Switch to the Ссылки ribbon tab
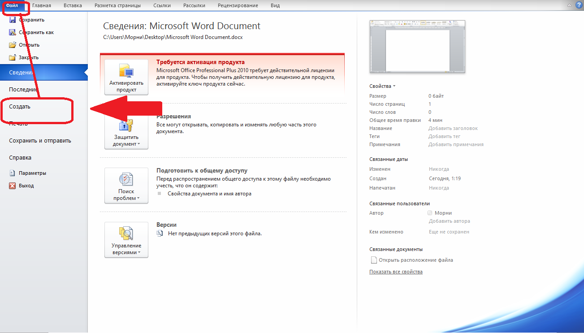Image resolution: width=584 pixels, height=333 pixels. (x=162, y=5)
